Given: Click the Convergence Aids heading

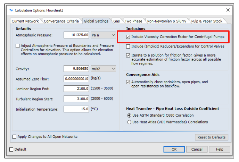Looking at the screenshot, I should pyautogui.click(x=143, y=75).
